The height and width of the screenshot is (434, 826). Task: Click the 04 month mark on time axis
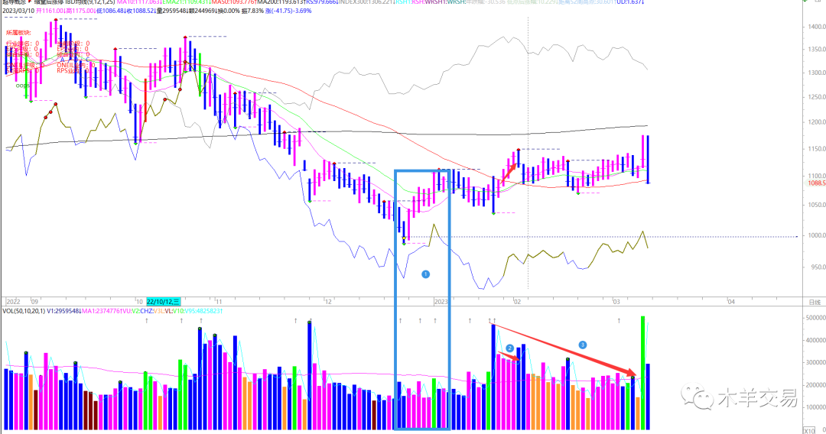click(731, 302)
